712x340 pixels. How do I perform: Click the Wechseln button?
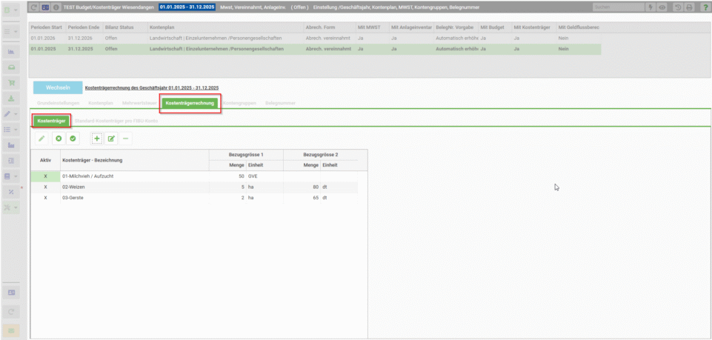58,87
